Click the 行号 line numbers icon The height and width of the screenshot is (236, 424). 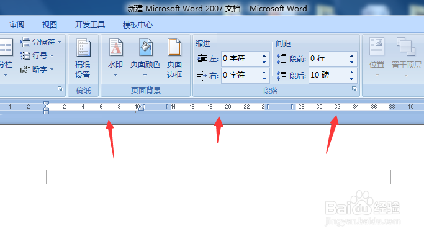(x=25, y=56)
